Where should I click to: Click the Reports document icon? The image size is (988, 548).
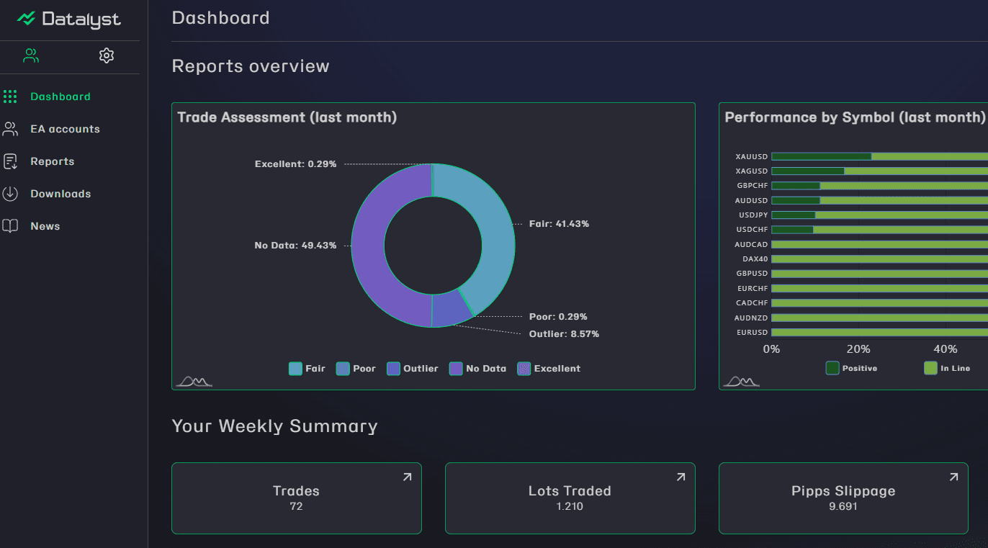[10, 161]
